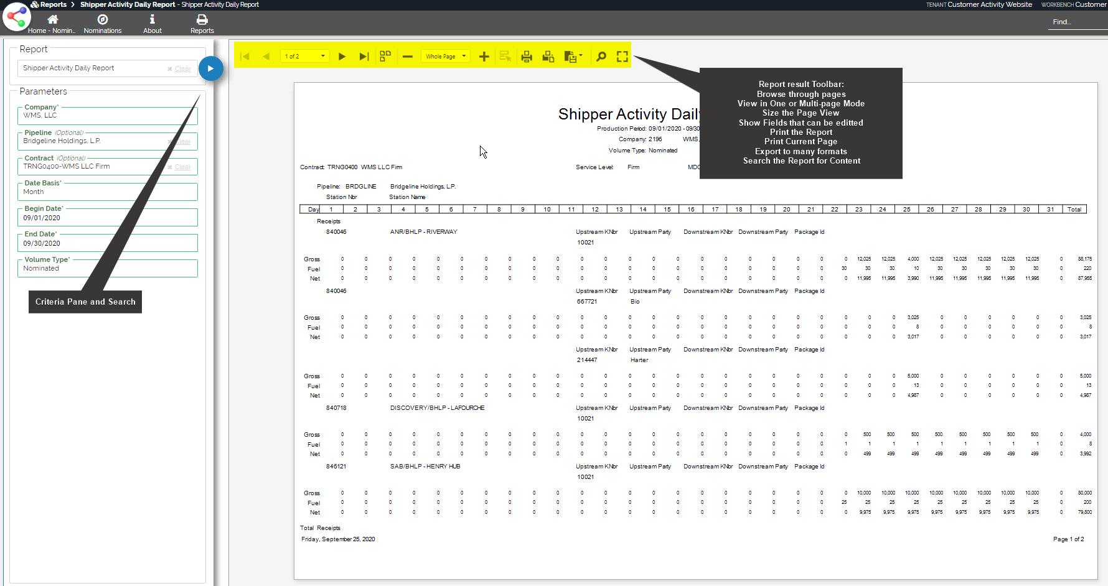Click the Begin Date field
This screenshot has height=586, width=1108.
(x=107, y=218)
